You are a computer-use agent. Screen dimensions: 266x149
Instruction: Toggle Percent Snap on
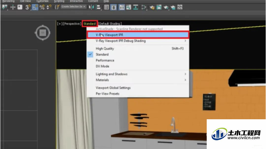pos(42,7)
